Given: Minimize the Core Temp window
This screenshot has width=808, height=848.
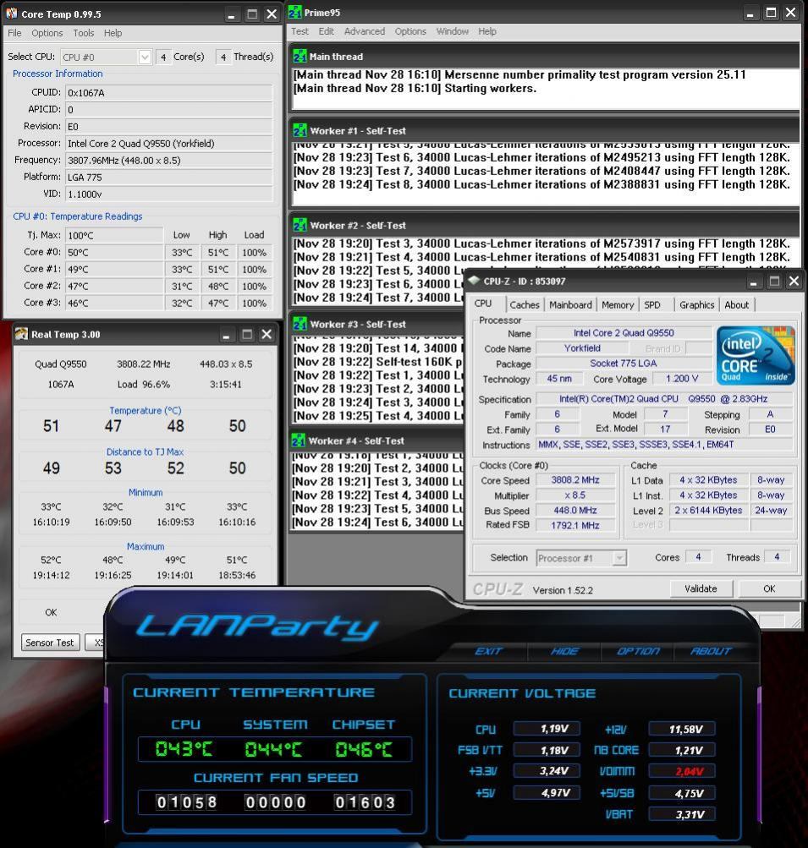Looking at the screenshot, I should pyautogui.click(x=231, y=14).
